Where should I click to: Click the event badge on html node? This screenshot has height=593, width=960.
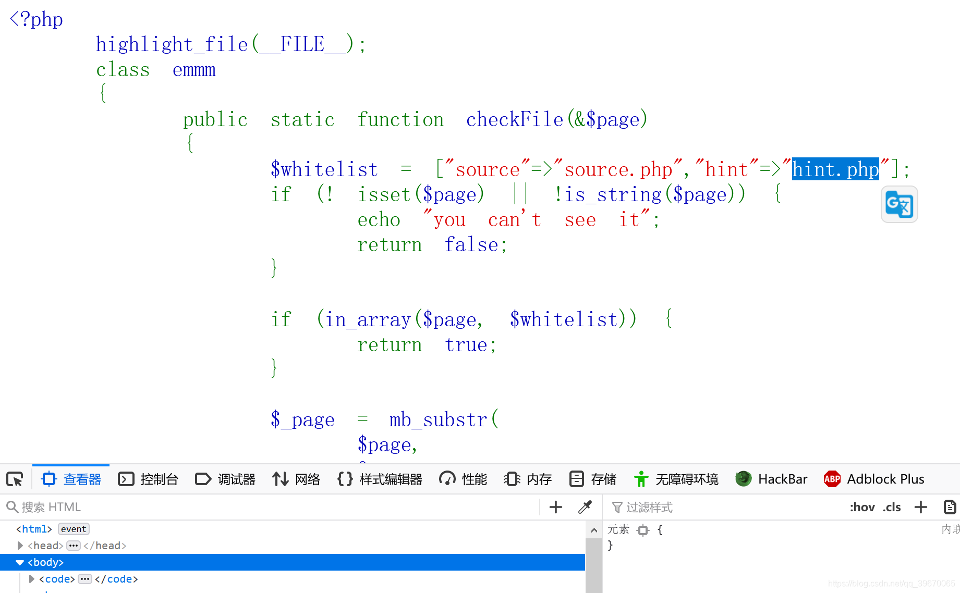point(74,529)
